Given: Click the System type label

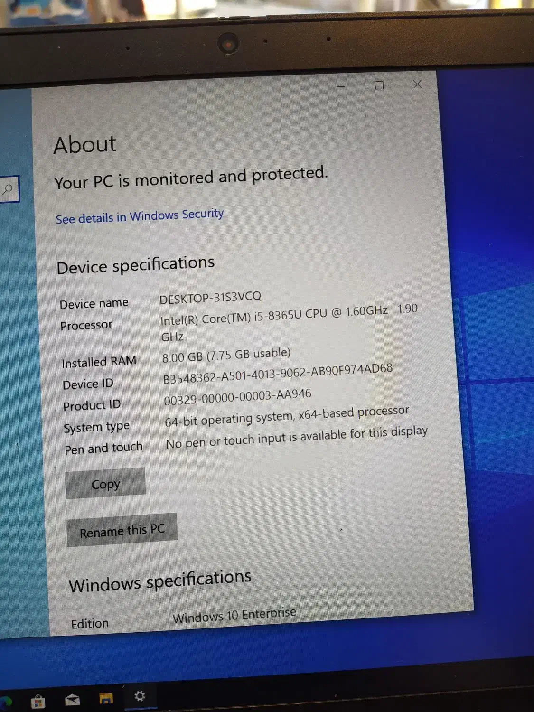Looking at the screenshot, I should (96, 427).
